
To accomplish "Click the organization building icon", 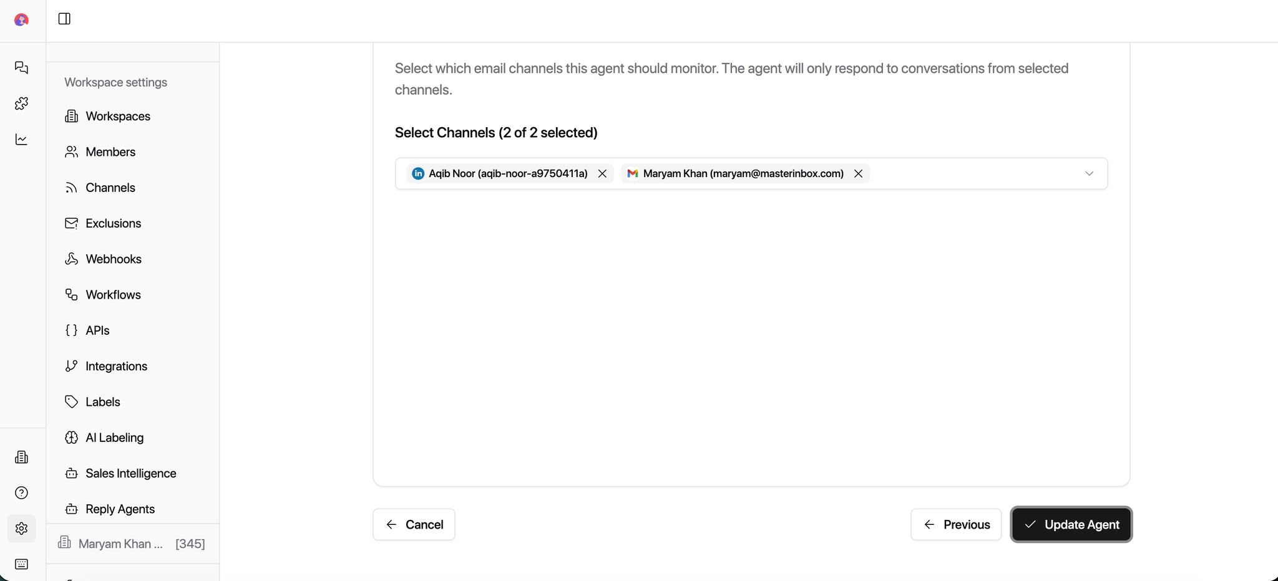I will coord(21,457).
